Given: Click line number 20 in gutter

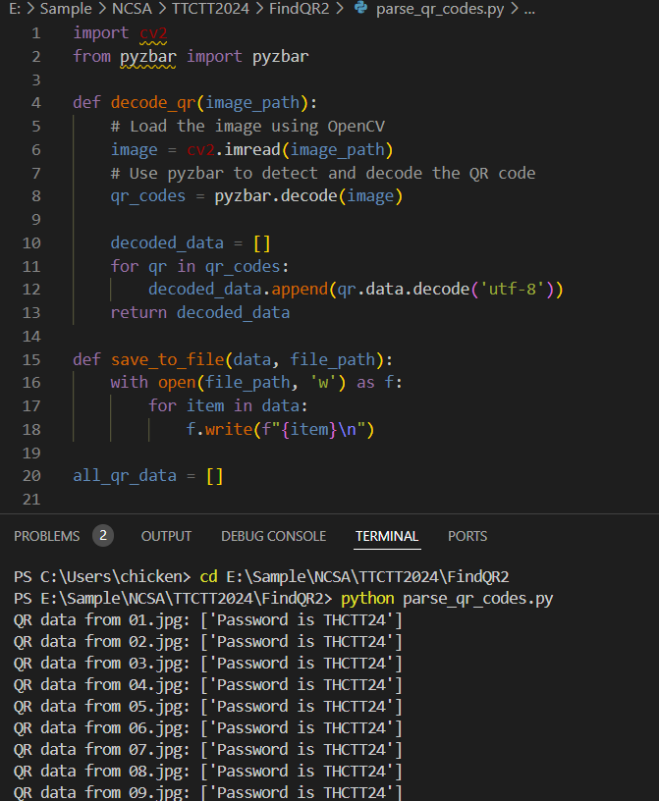Looking at the screenshot, I should 31,475.
